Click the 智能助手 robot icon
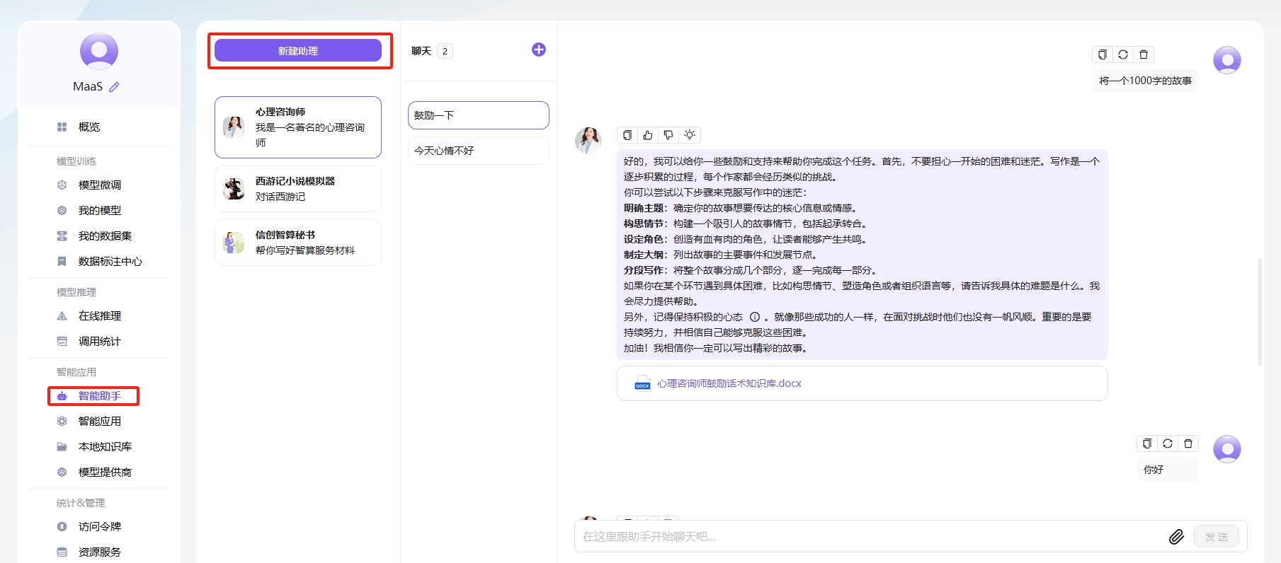Viewport: 1281px width, 563px height. coord(62,396)
